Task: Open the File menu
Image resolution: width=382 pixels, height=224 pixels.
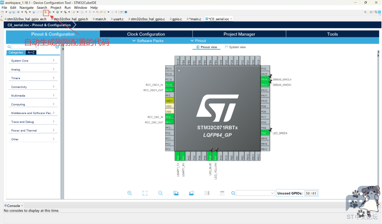Action: coord(5,7)
